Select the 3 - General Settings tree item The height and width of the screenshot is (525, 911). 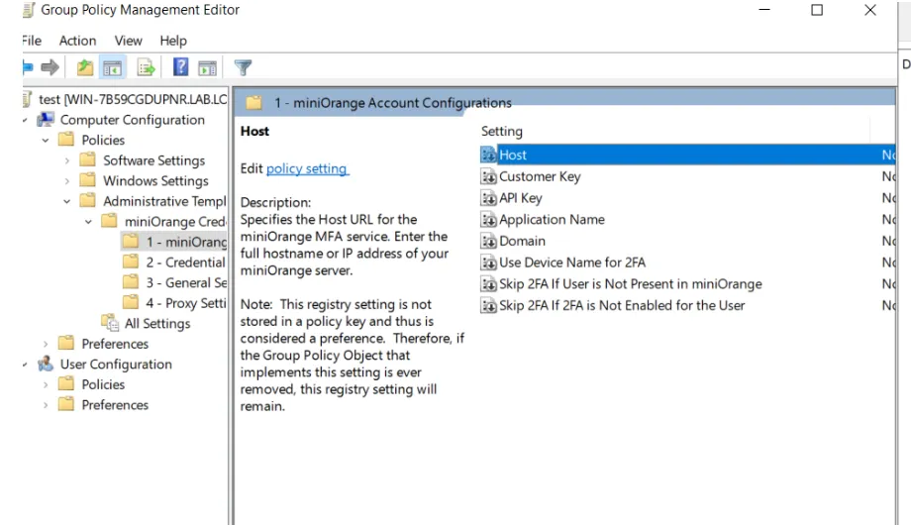coord(186,282)
